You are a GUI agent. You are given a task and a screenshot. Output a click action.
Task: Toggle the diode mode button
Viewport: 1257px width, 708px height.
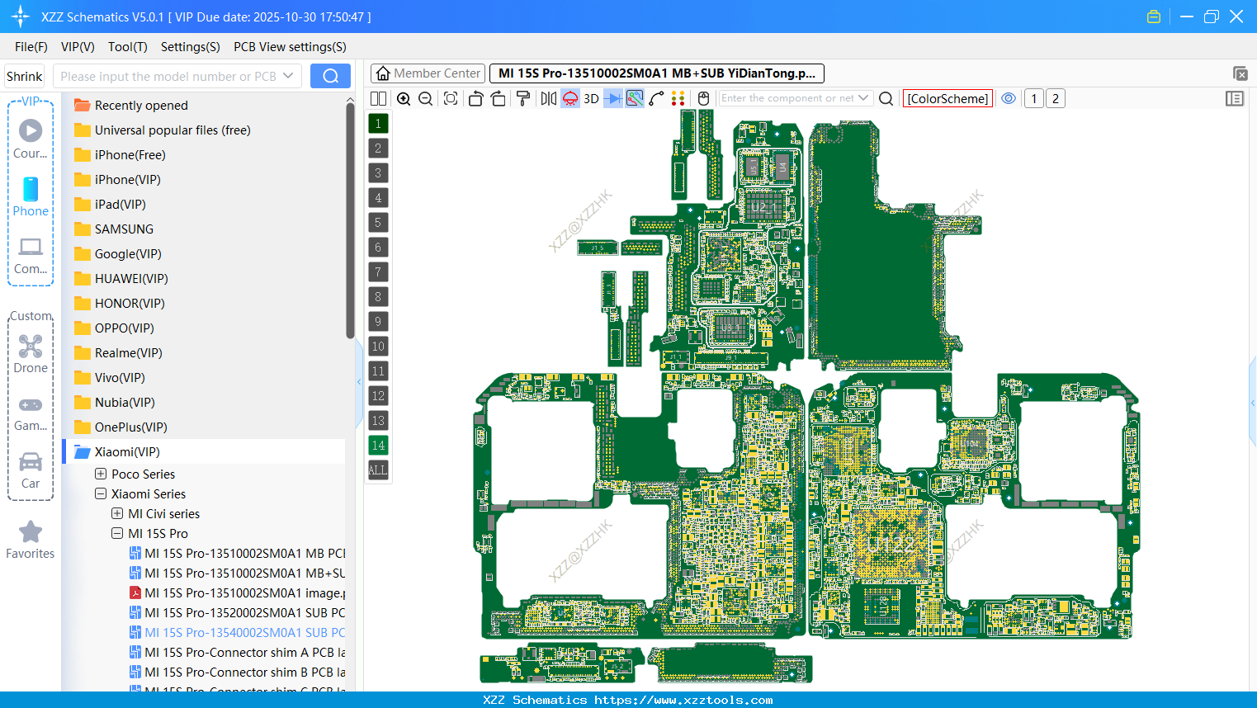click(x=613, y=98)
